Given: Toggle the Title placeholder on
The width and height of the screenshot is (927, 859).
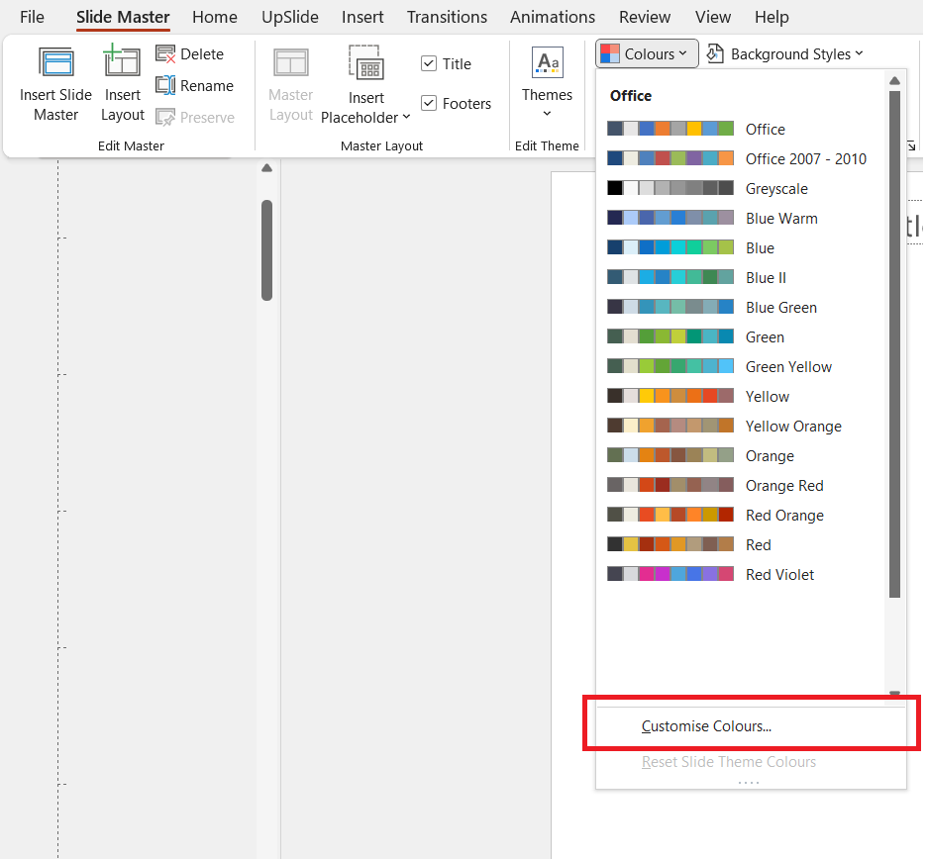Looking at the screenshot, I should click(x=430, y=63).
